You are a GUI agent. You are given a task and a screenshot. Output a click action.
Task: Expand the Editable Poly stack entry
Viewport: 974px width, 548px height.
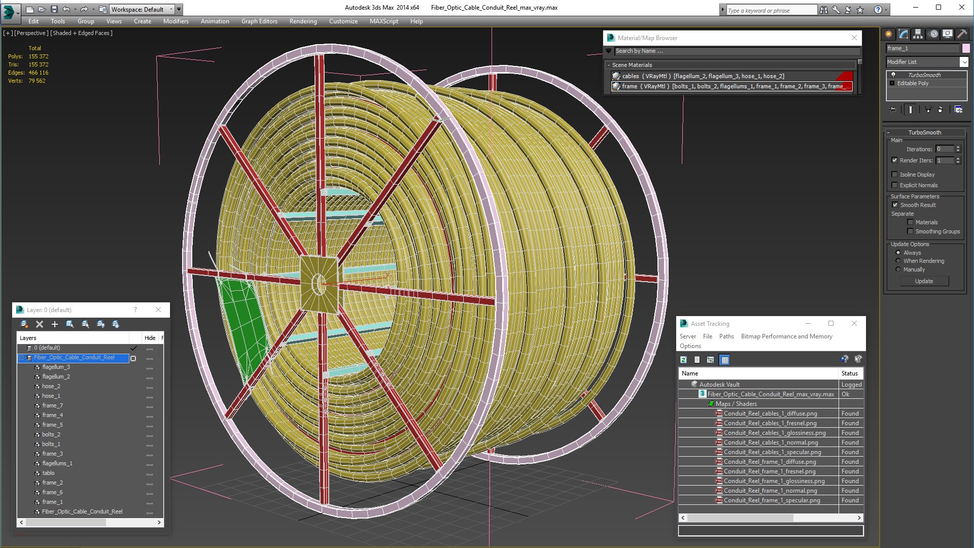coord(892,83)
